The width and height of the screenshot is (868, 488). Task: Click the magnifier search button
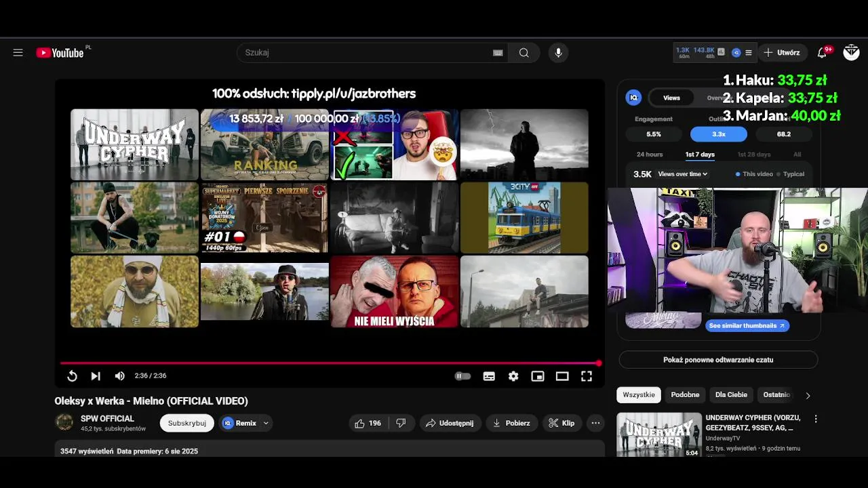(524, 53)
